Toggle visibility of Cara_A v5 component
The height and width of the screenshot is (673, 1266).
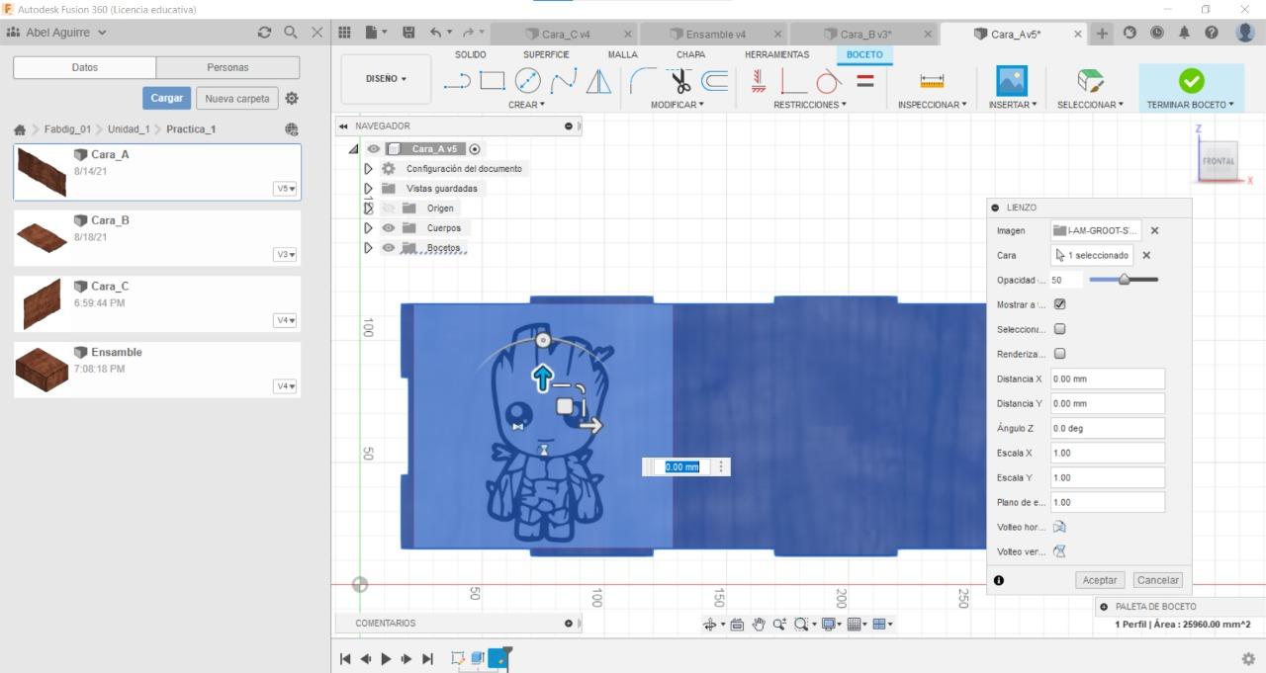tap(373, 149)
